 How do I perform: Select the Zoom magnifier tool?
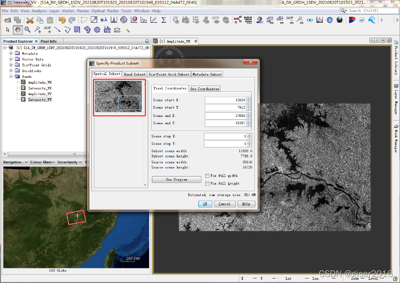tap(27, 30)
